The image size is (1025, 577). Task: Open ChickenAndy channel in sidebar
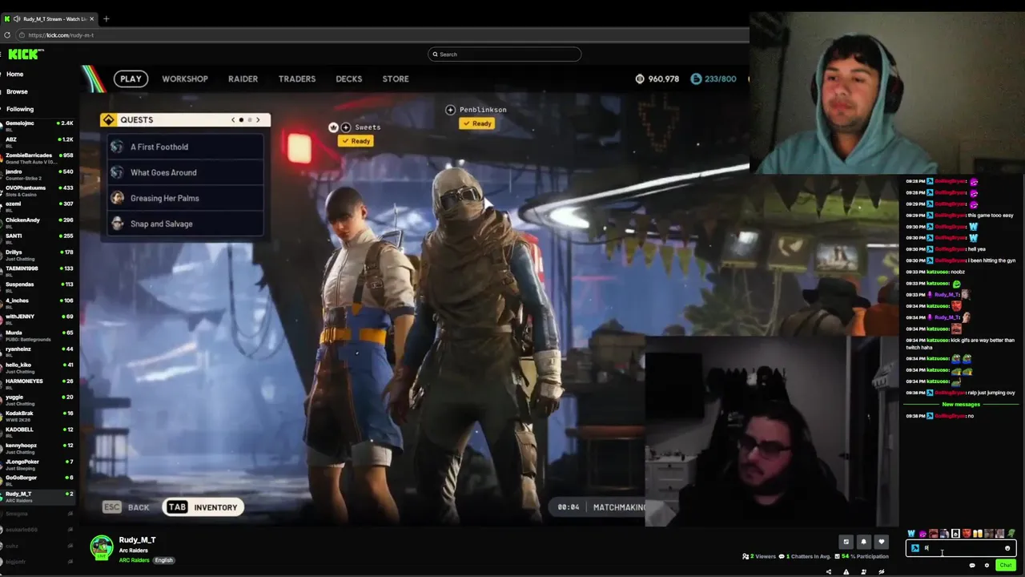coord(38,222)
